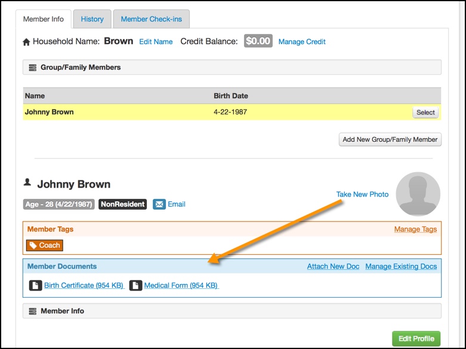Expand the Group/Family Members section header

[232, 67]
